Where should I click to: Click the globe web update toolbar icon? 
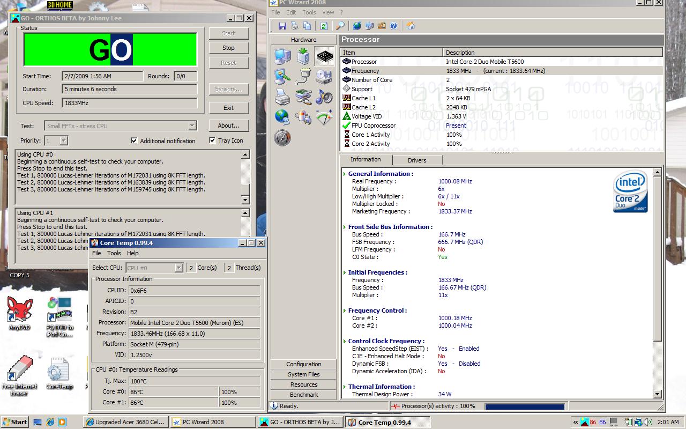coord(357,26)
